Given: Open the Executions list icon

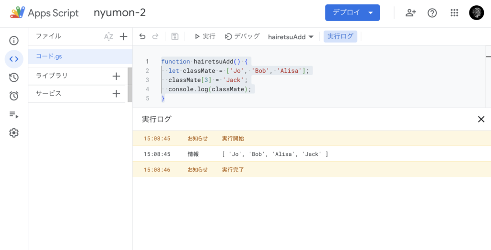Looking at the screenshot, I should [14, 114].
